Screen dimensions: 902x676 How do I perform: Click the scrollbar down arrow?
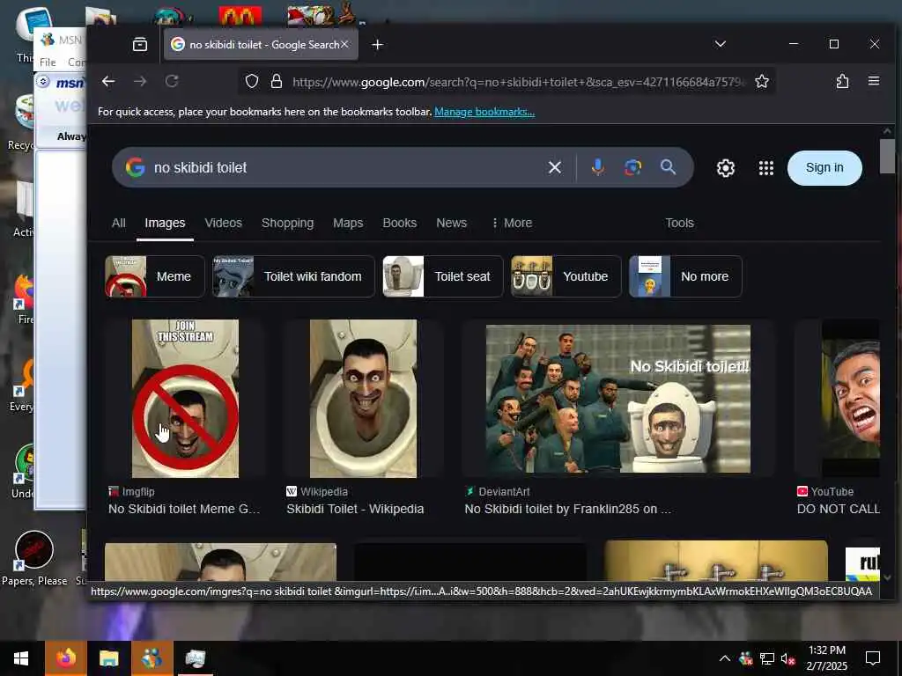887,577
